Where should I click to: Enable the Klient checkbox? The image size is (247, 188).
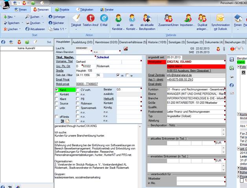click(57, 99)
